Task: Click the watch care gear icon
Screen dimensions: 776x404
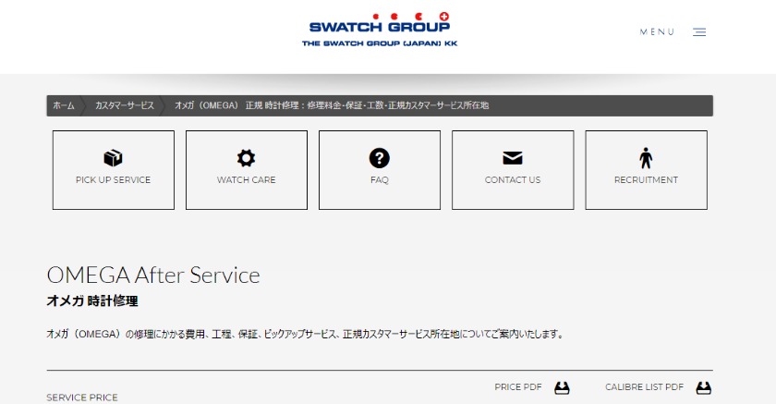Action: [x=246, y=158]
